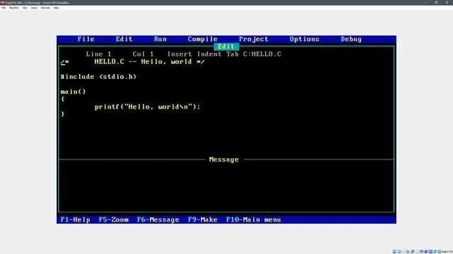Screen dimensions: 453x254
Task: Click the opening brace line
Action: point(63,99)
